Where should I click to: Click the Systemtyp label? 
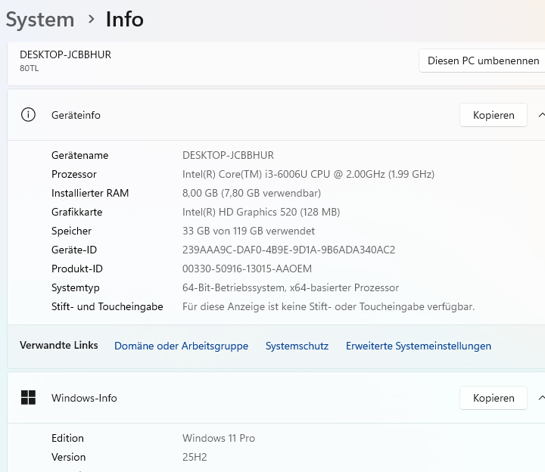(x=76, y=288)
